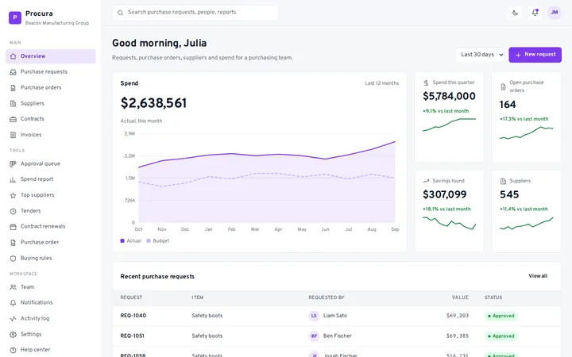This screenshot has height=357, width=572.
Task: Navigate to Suppliers in sidebar
Action: coord(51,103)
